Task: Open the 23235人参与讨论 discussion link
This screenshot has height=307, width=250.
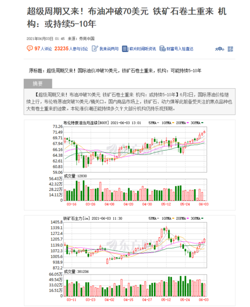Action: pyautogui.click(x=71, y=49)
